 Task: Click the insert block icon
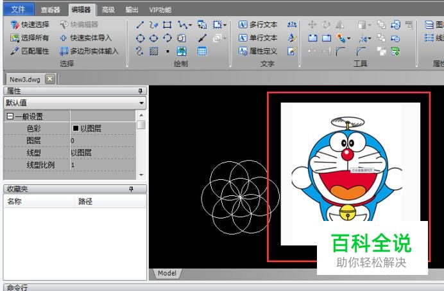coord(202,25)
